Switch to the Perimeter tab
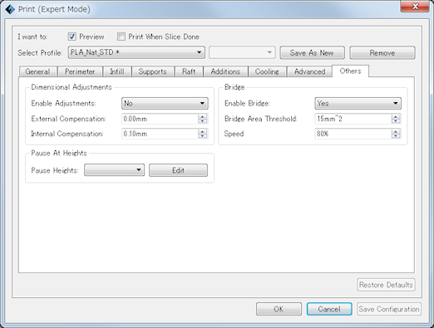The width and height of the screenshot is (434, 328). (x=80, y=71)
